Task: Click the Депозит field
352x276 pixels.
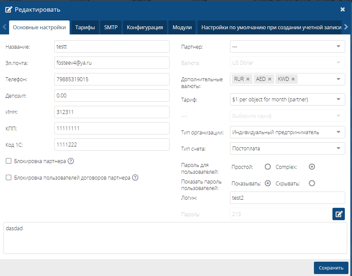Action: point(112,96)
